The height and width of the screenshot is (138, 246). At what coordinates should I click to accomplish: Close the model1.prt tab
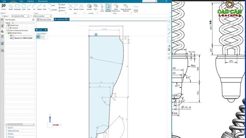coord(68,19)
